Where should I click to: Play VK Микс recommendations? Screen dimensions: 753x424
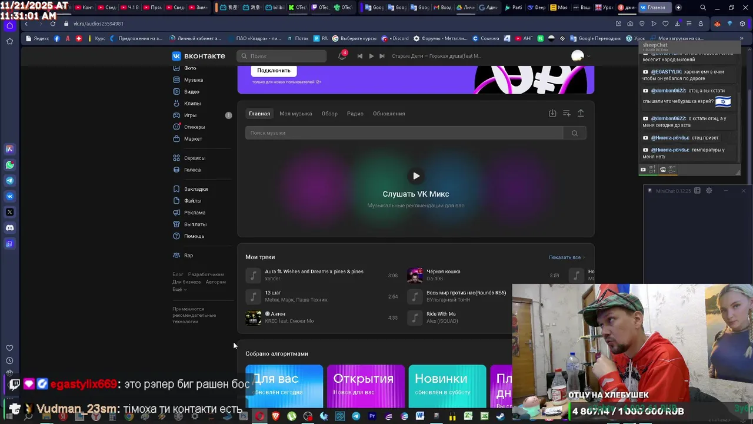pyautogui.click(x=416, y=175)
